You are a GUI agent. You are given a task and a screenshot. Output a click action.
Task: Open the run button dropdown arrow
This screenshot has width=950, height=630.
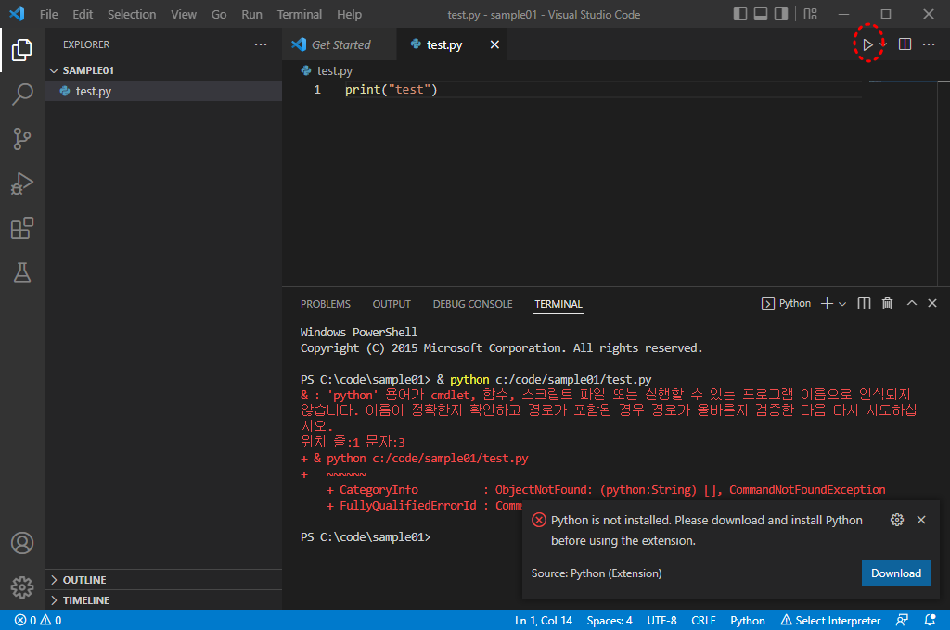883,44
